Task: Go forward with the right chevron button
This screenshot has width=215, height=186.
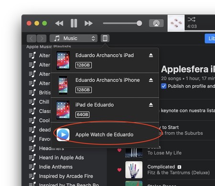Action: coord(42,38)
